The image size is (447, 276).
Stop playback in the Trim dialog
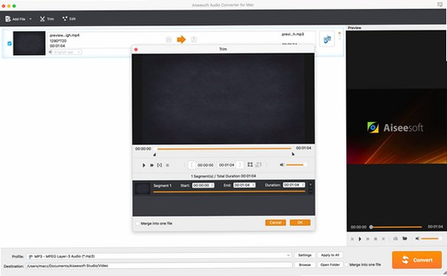click(167, 165)
